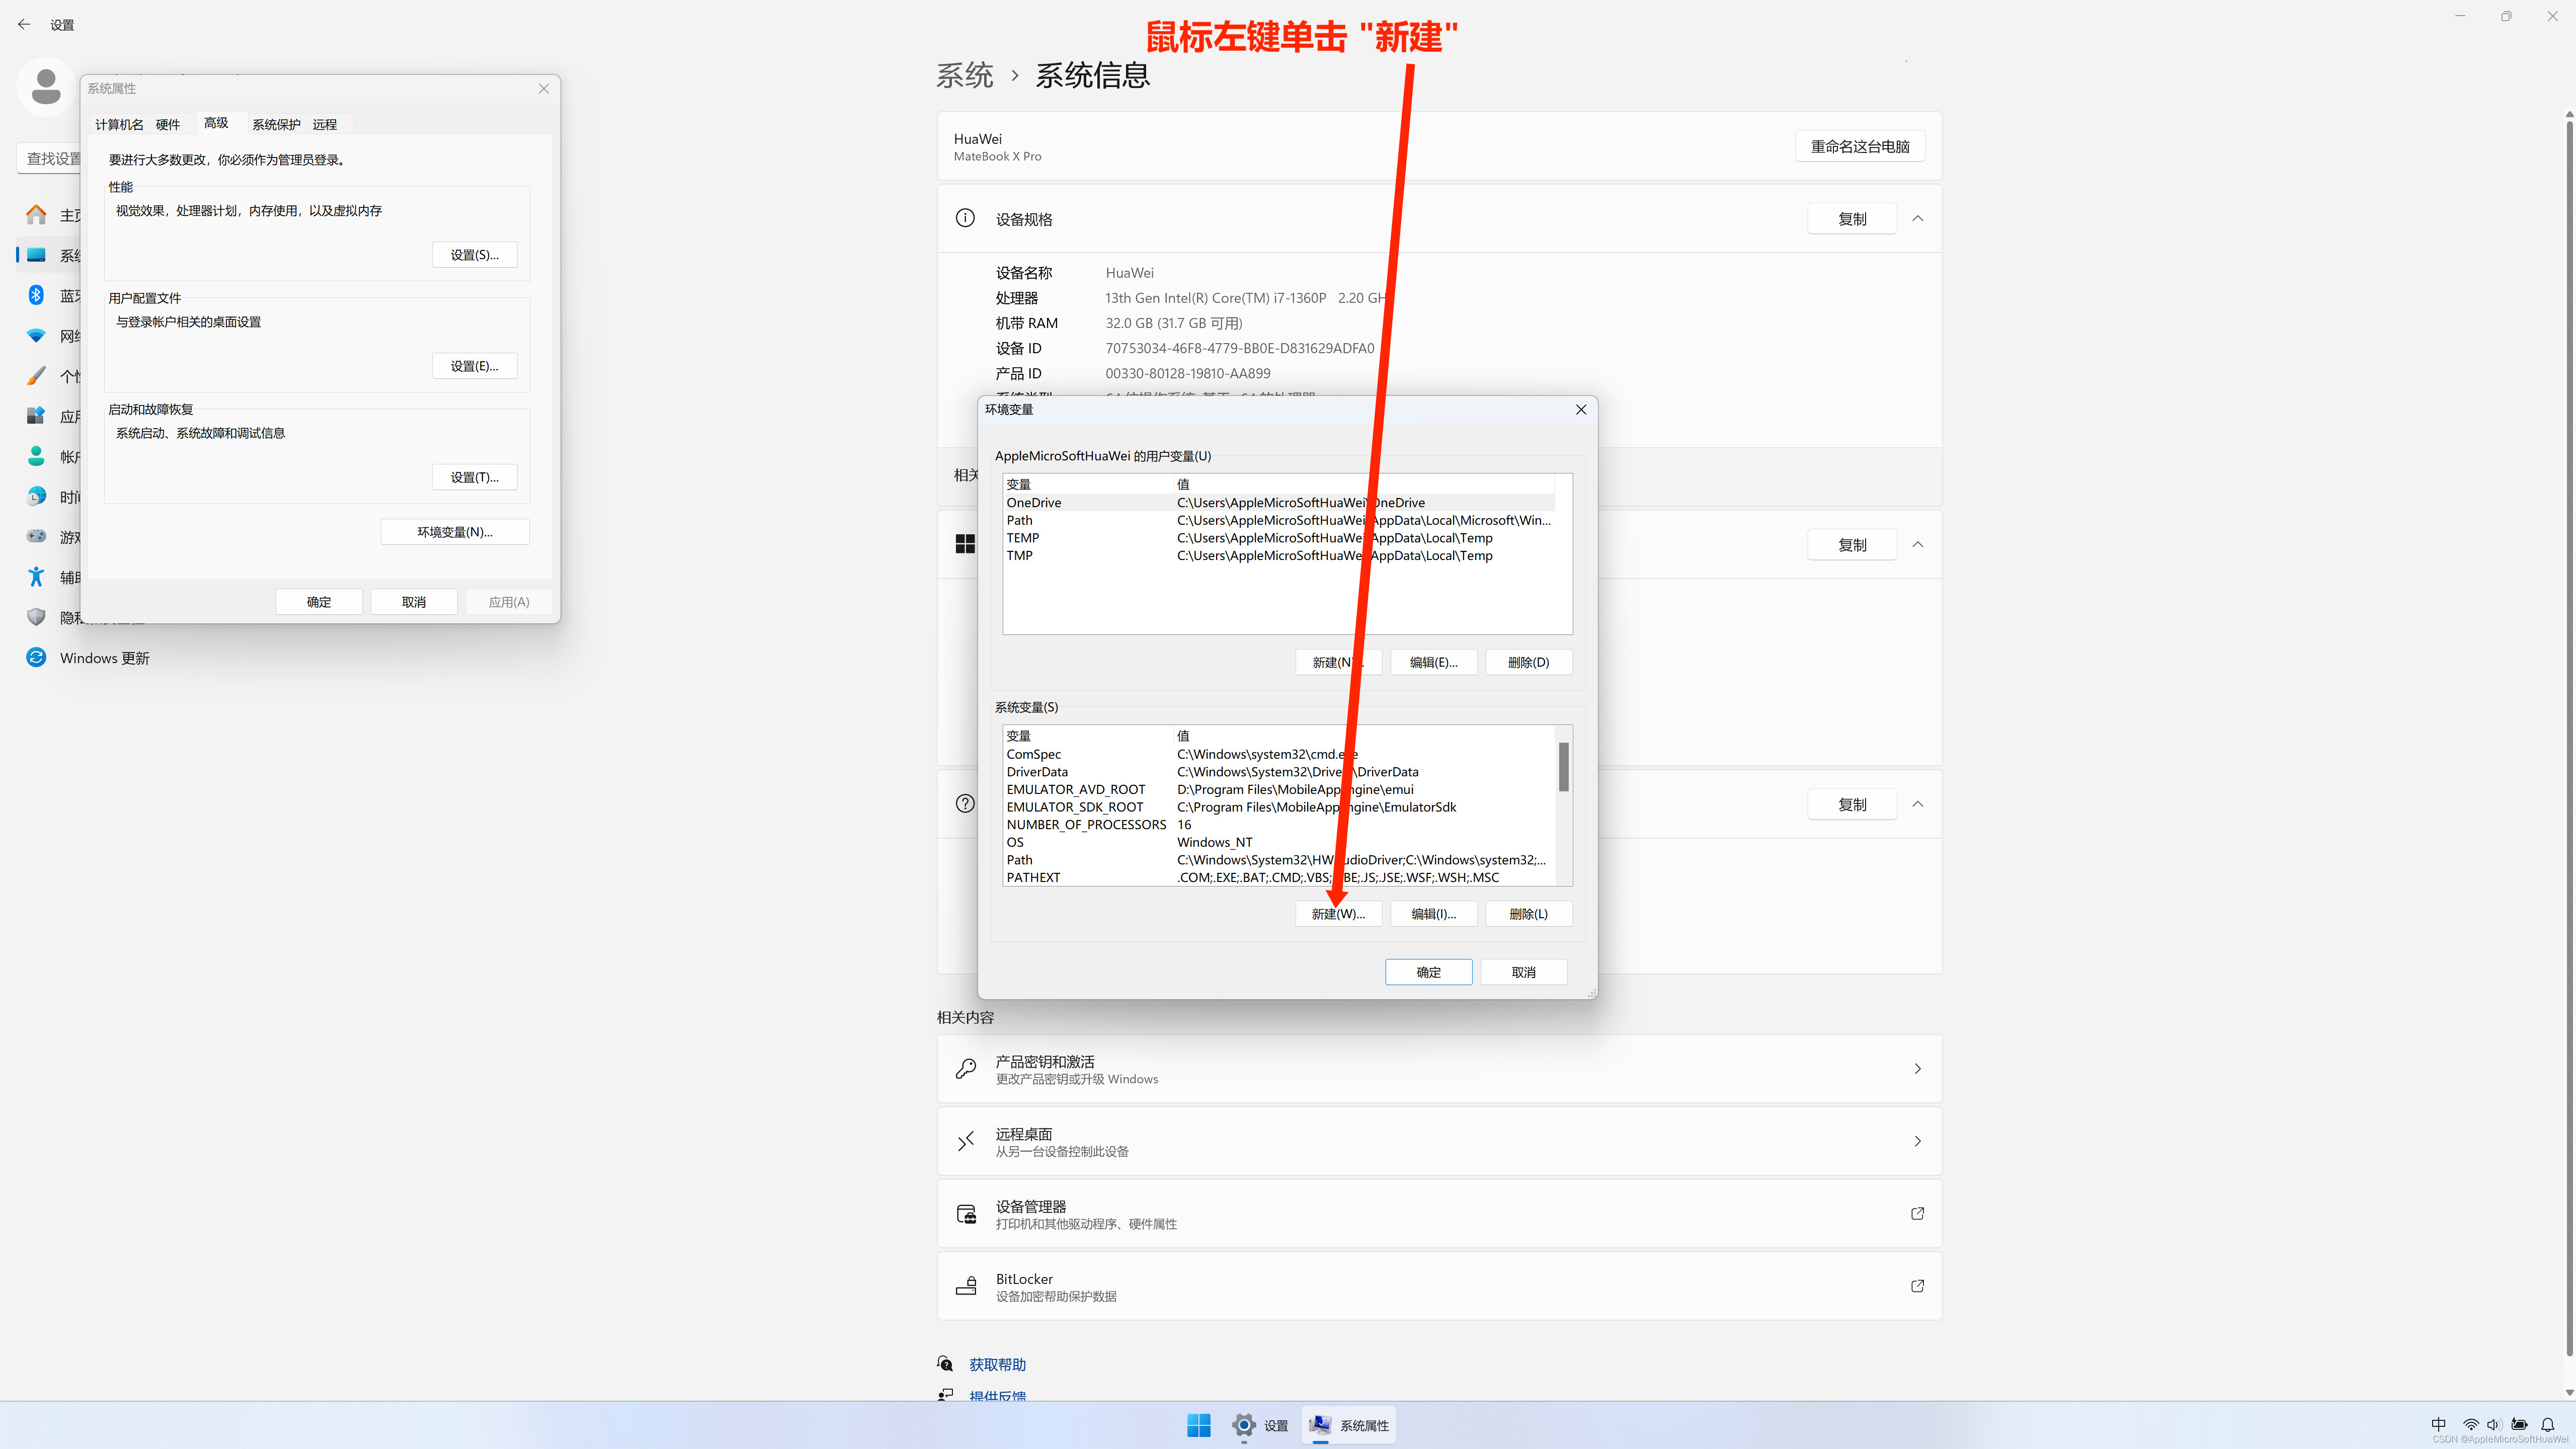Click the 主页 home icon
2576x1449 pixels.
point(36,214)
